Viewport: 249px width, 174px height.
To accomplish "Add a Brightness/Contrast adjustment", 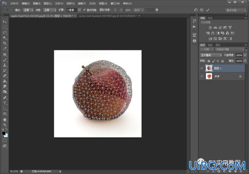I will (210, 27).
